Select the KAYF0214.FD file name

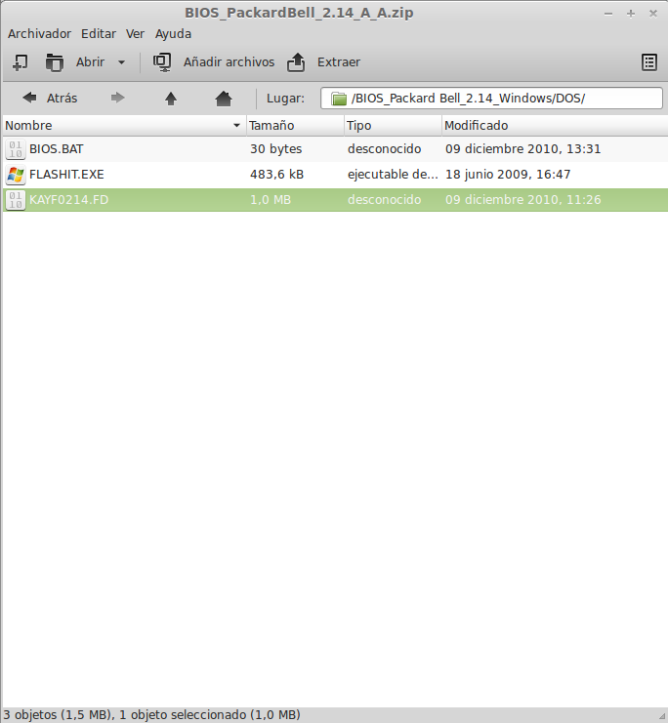[x=68, y=200]
